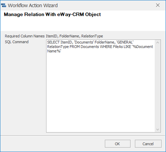Screen dimensions: 166x152
Task: Click the vertical scrollbar track of SQL Command
Action: 158,86
